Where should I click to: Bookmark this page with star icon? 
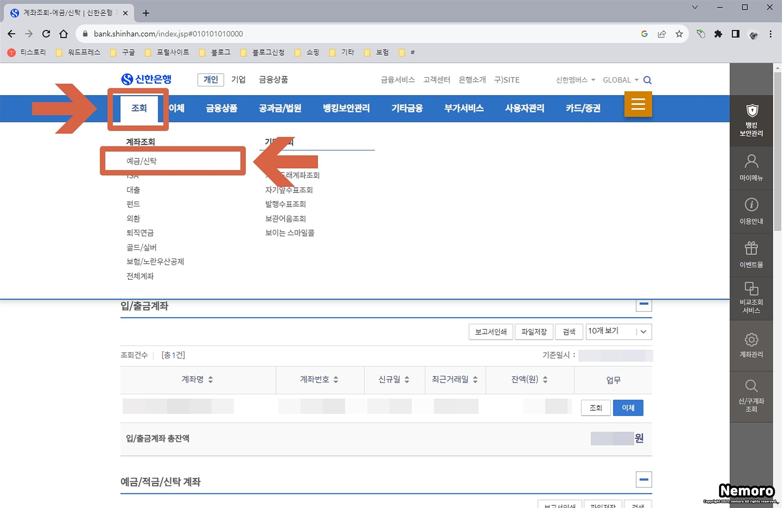click(x=679, y=34)
